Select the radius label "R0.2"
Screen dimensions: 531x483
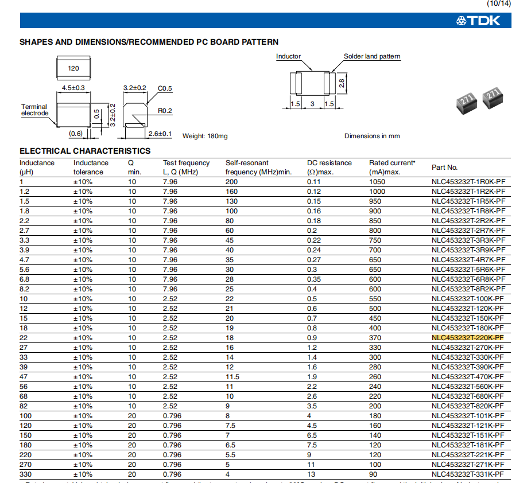click(x=165, y=111)
